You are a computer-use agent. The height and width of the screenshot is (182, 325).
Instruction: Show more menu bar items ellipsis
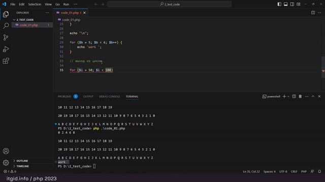coord(76,4)
